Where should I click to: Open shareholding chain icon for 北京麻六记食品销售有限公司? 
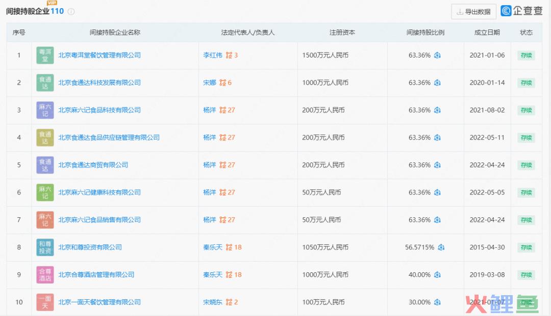coord(437,220)
